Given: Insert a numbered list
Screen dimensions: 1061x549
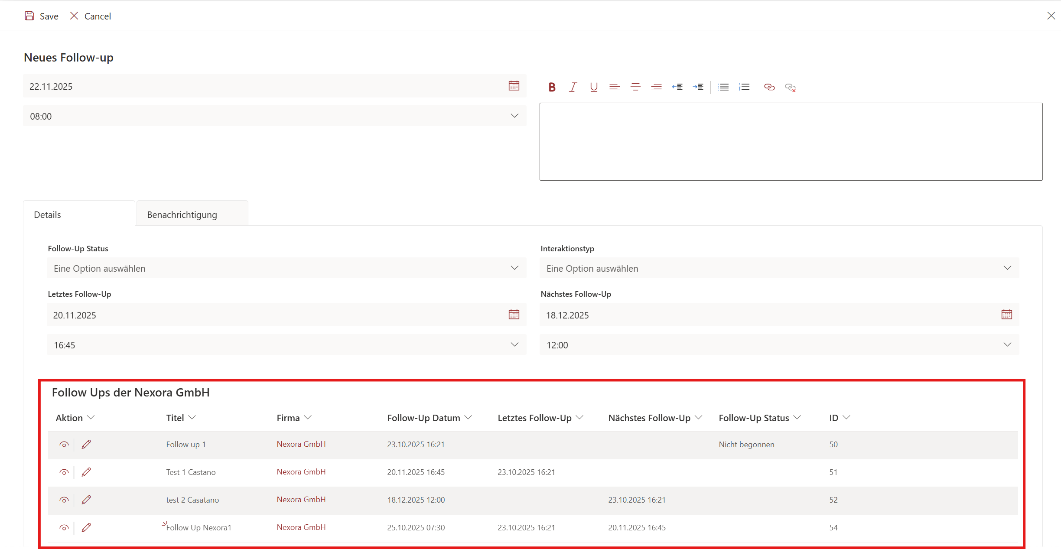Looking at the screenshot, I should click(x=744, y=87).
